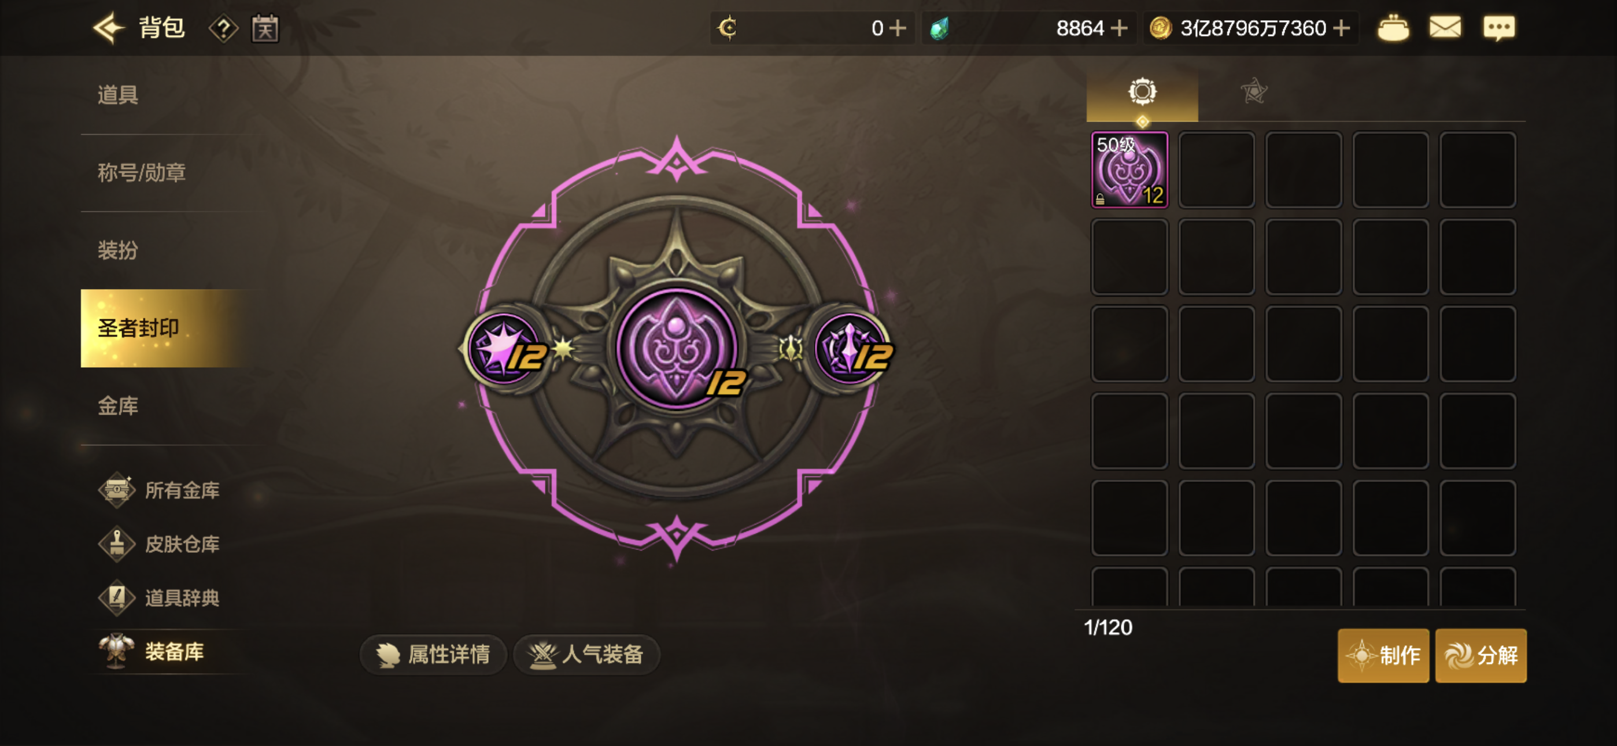Select the 50级 seal item thumbnail
Screen dimensions: 1617x746
tap(1129, 169)
